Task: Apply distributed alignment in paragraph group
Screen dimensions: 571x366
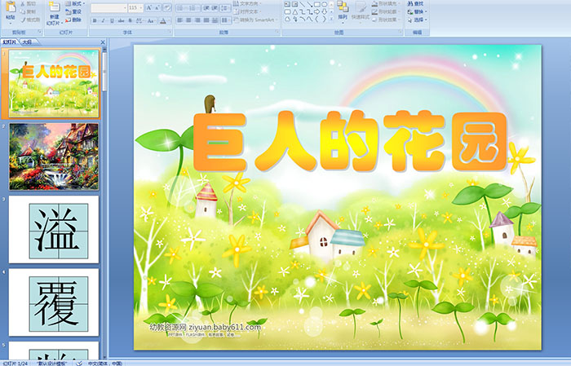Action: coord(215,20)
